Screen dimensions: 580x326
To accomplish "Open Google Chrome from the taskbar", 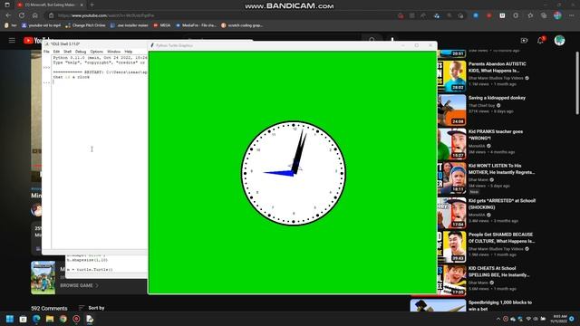I will (x=63, y=319).
